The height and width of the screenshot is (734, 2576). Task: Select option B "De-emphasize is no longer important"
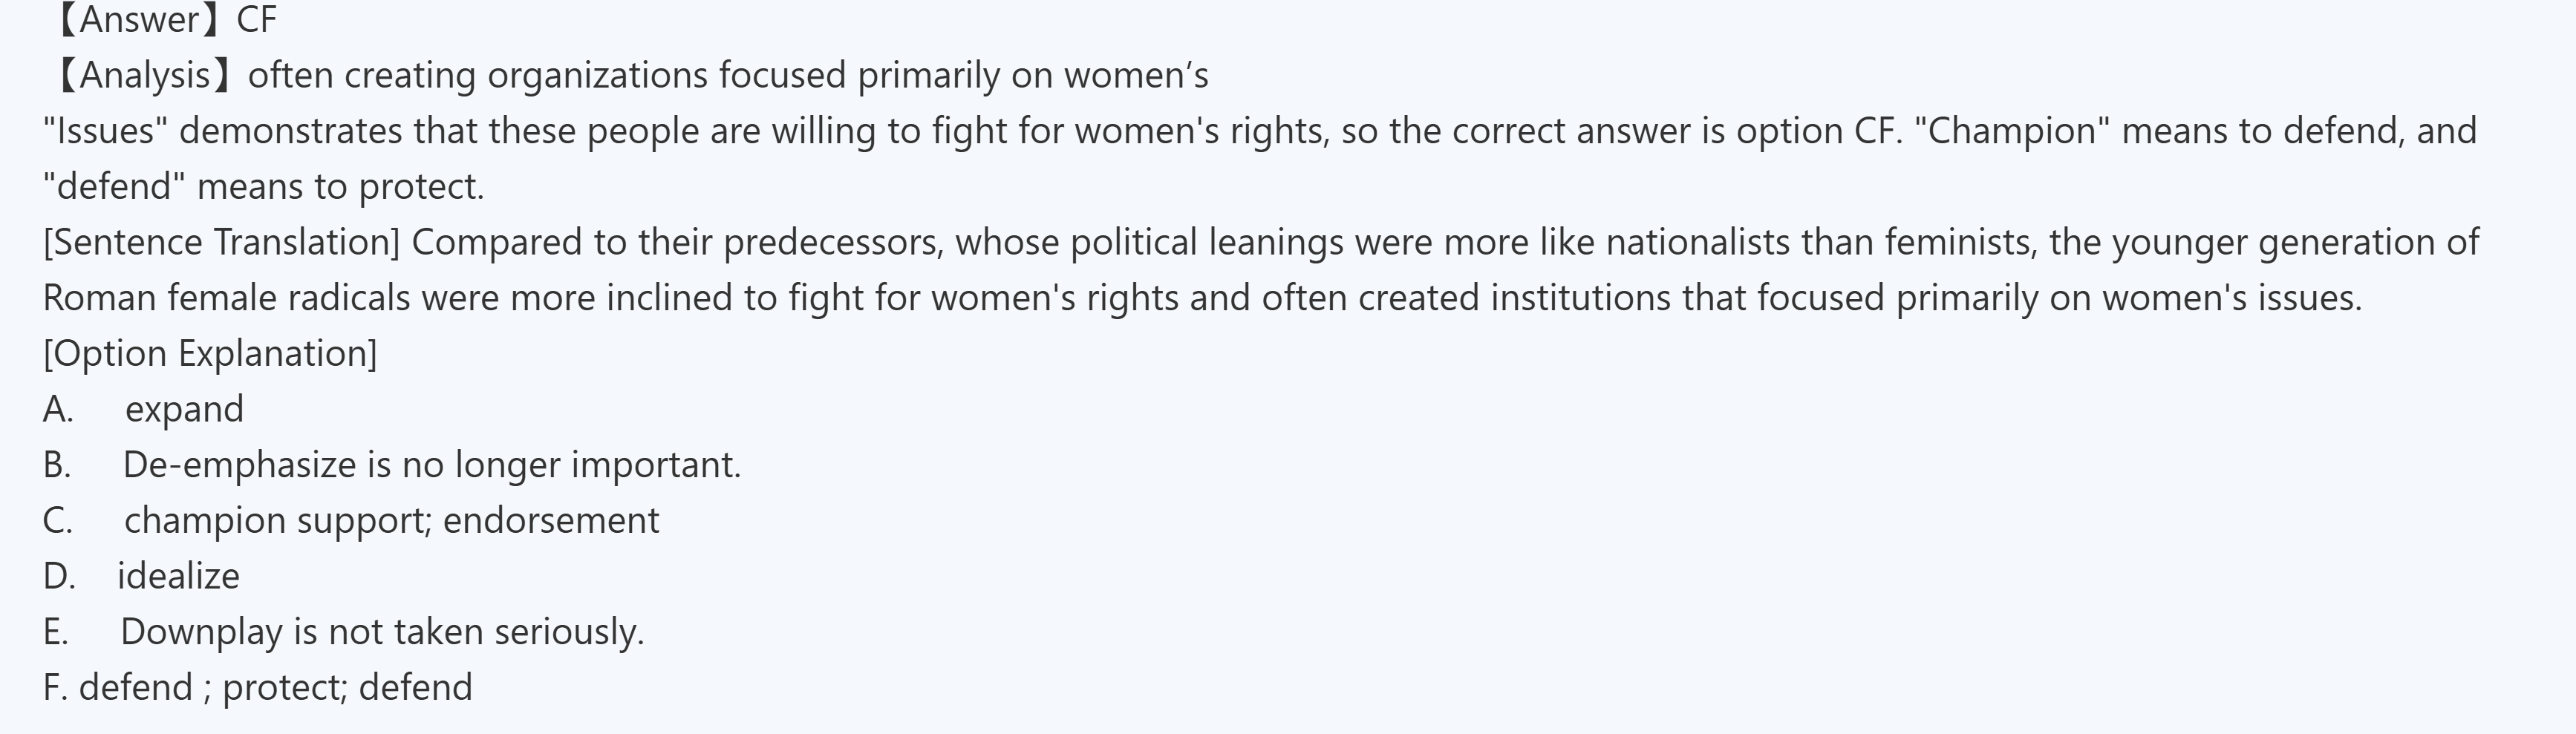coord(431,465)
